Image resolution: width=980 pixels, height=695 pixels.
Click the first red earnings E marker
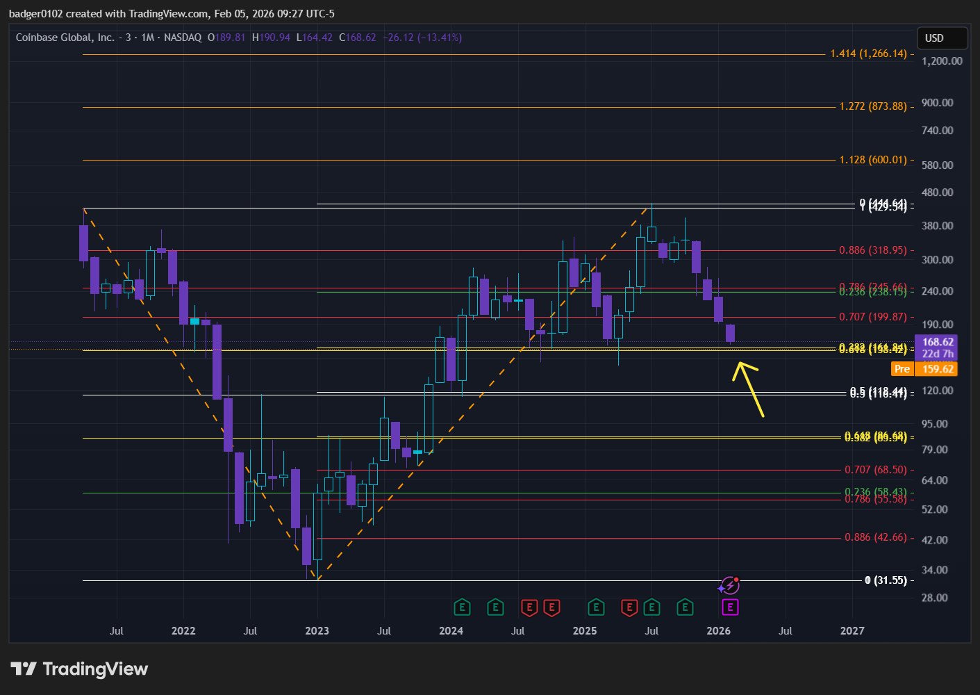529,607
